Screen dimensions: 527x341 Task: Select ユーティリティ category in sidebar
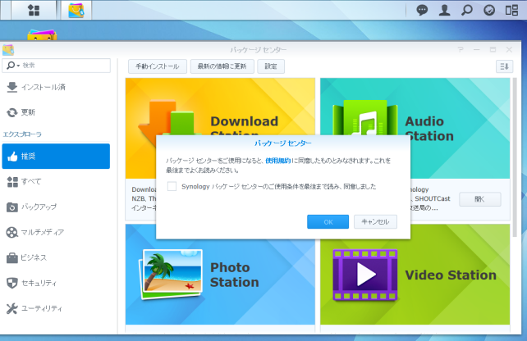coord(56,308)
